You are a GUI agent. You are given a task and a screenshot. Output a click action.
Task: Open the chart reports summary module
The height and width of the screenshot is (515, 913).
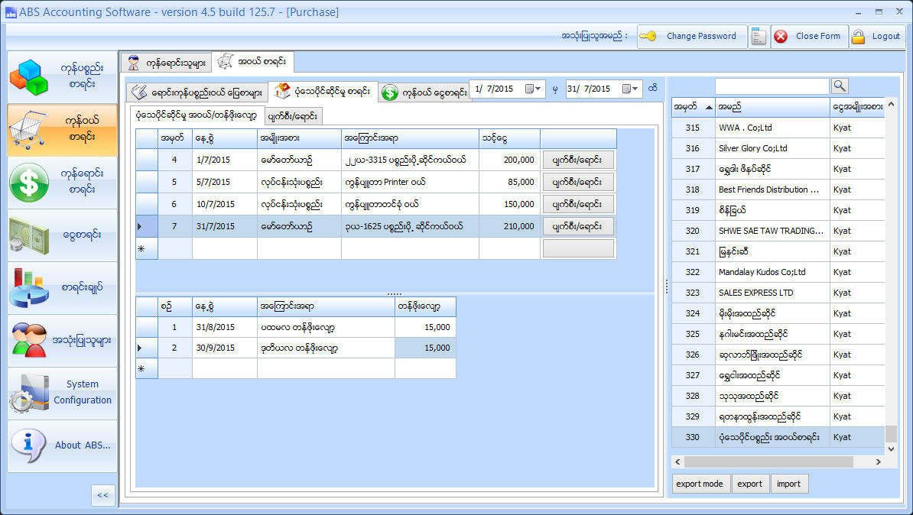tap(63, 287)
